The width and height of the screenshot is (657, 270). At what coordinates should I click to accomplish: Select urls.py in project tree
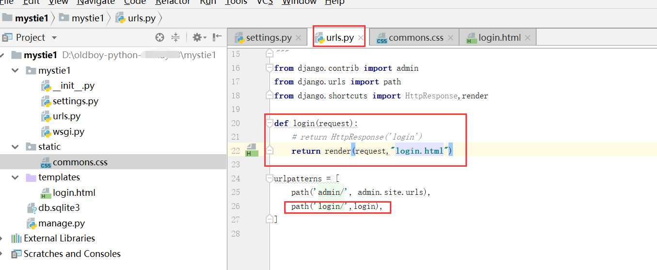(61, 116)
